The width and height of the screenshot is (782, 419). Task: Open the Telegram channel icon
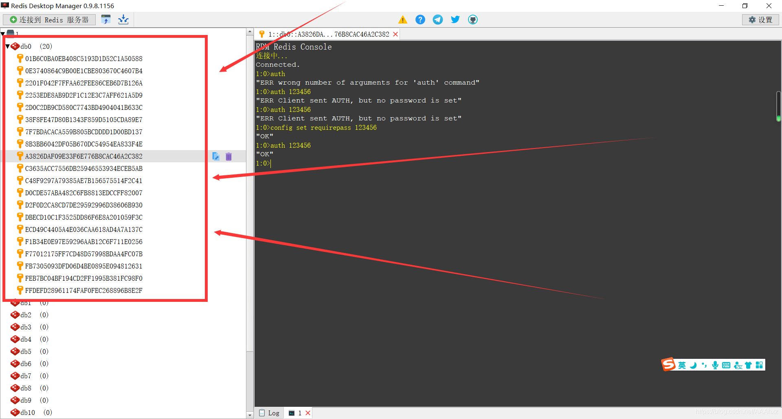[438, 20]
